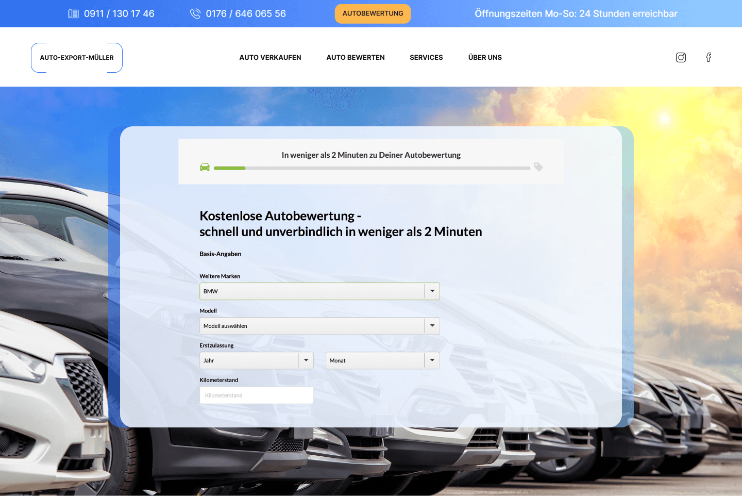742x496 pixels.
Task: Click the valuation progress bar
Action: [372, 168]
